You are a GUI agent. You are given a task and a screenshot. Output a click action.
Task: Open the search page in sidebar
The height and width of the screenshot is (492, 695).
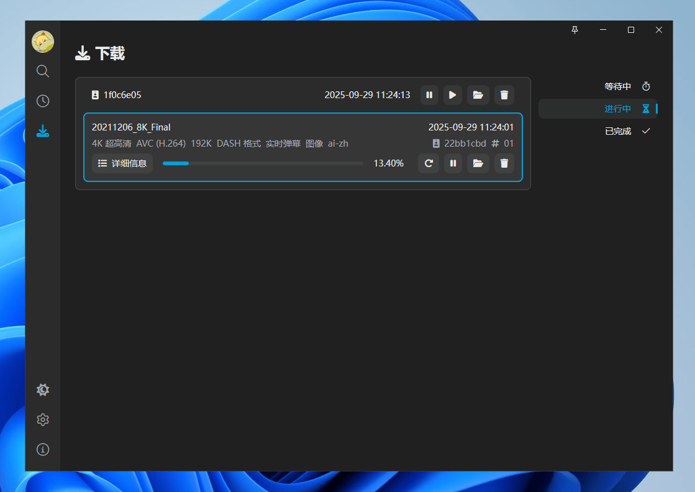pos(43,71)
